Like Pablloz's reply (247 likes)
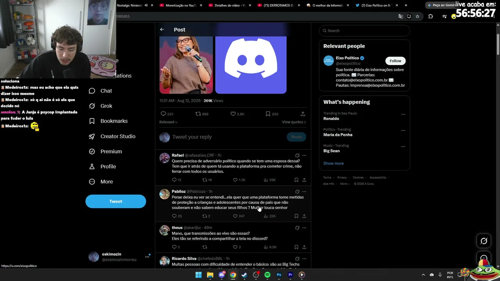Screen dimensions: 500x281 pos(235,216)
